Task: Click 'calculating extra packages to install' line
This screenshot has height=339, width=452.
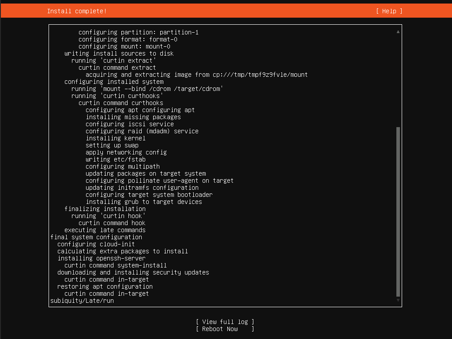Action: point(123,251)
